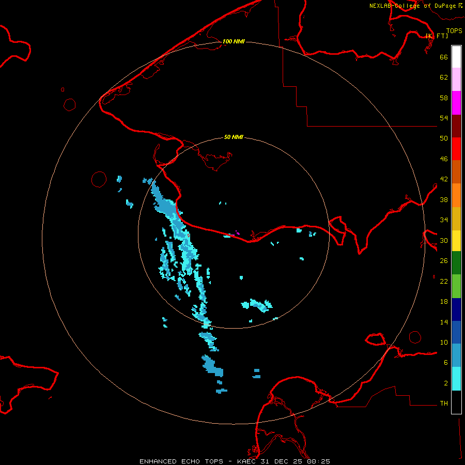Image resolution: width=465 pixels, height=465 pixels.
Task: Click the '22' legend value
Action: (x=444, y=281)
